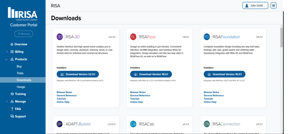Open RISAFloor Release Notes
The height and width of the screenshot is (134, 303).
click(138, 92)
